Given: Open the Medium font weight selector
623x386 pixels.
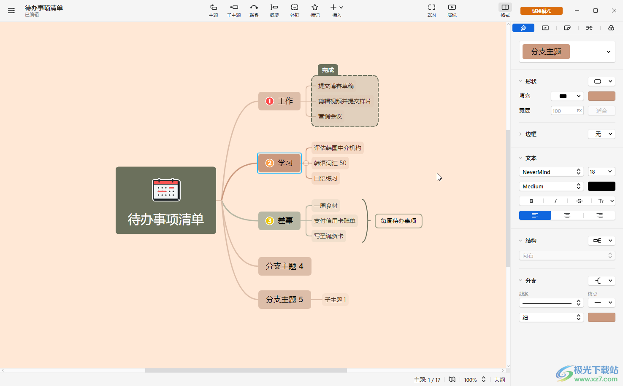Looking at the screenshot, I should click(551, 186).
